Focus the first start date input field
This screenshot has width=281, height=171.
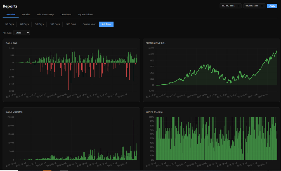(230, 6)
